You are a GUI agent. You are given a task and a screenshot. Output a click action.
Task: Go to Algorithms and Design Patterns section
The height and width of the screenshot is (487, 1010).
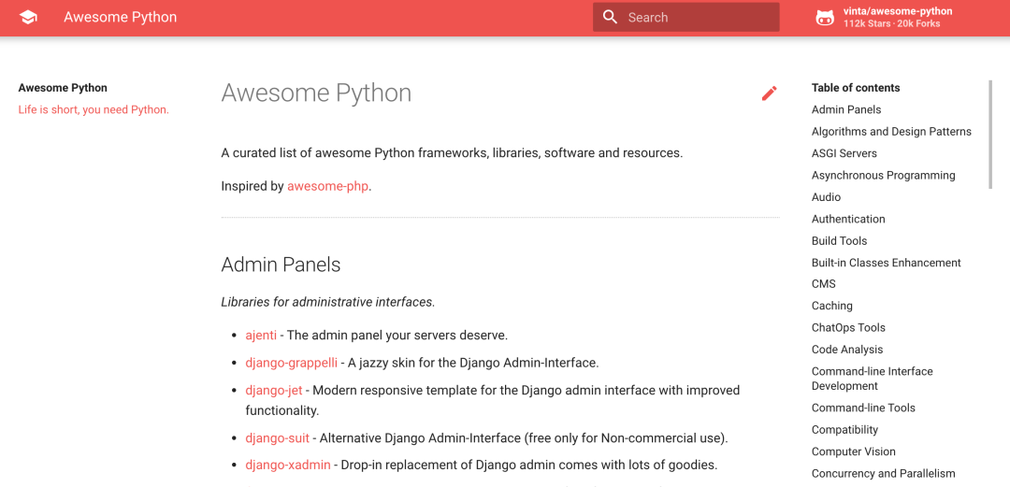pos(891,132)
